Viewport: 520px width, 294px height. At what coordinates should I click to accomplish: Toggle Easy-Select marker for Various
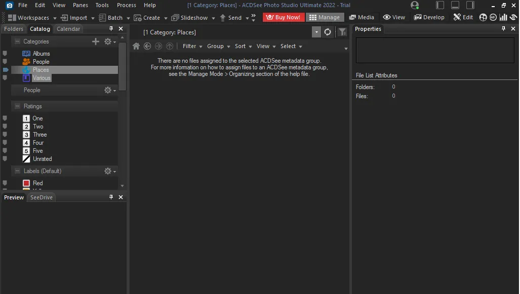click(x=5, y=78)
